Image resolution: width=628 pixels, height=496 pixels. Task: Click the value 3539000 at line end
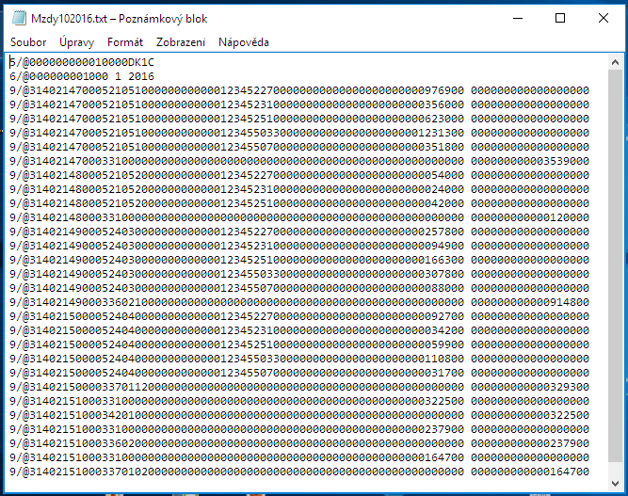(566, 161)
